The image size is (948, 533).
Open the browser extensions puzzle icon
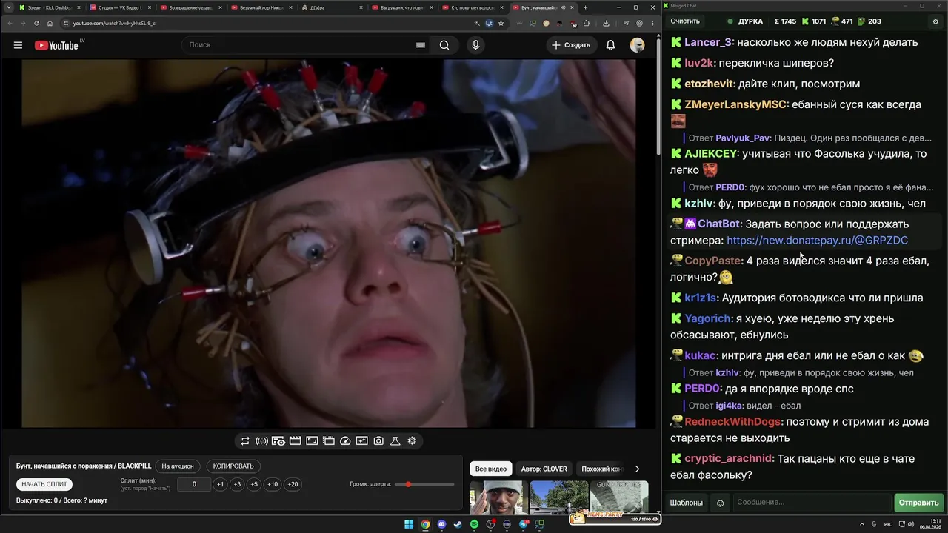coord(587,23)
